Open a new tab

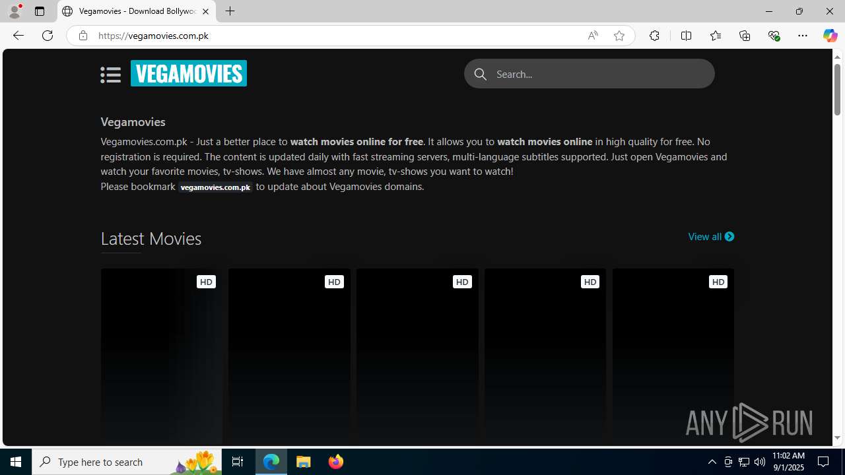230,11
